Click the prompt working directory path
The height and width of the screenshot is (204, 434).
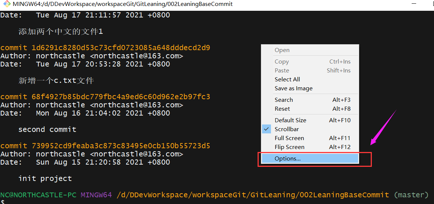click(253, 195)
